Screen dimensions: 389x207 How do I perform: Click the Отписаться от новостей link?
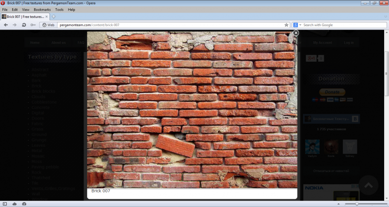(x=331, y=171)
